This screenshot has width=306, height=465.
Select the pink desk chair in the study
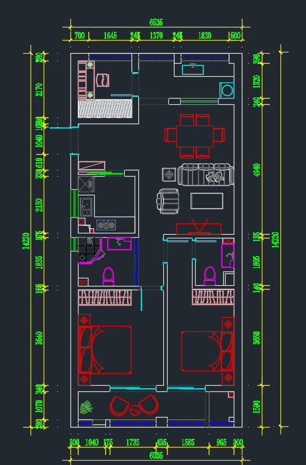pyautogui.click(x=102, y=81)
